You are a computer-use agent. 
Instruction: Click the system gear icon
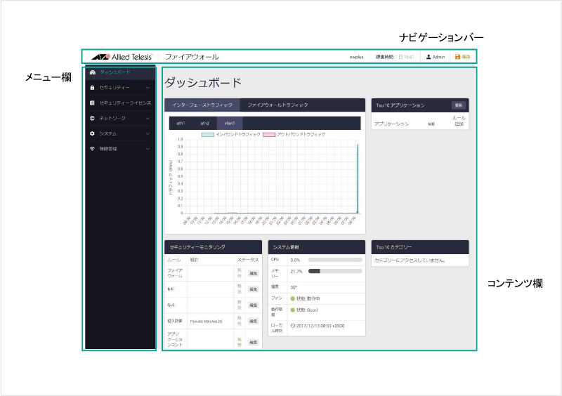point(92,133)
